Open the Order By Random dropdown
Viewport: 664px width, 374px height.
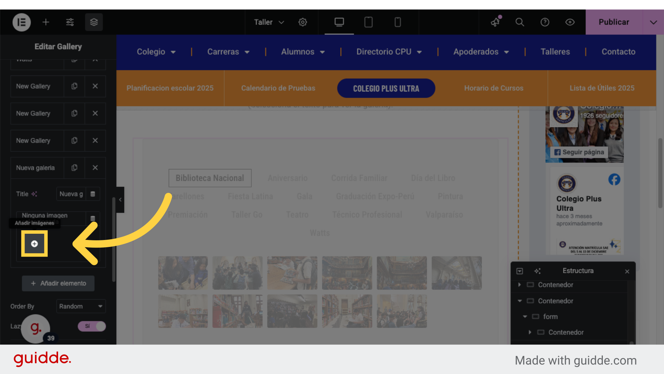pos(81,306)
